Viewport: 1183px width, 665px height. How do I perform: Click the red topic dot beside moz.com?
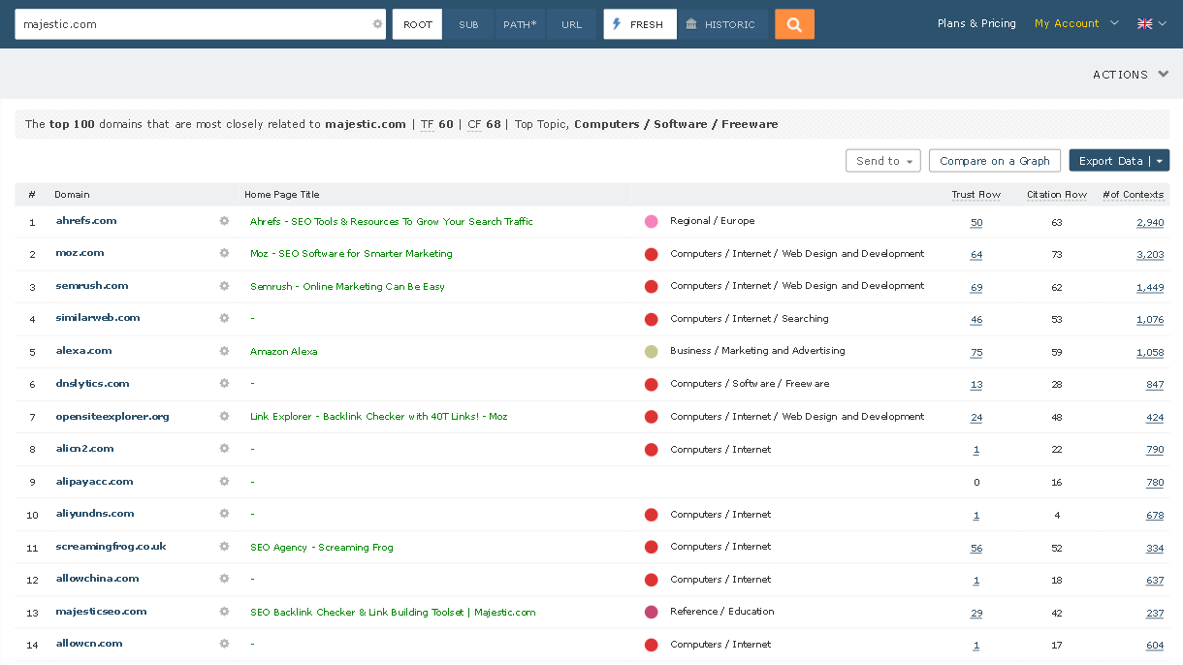(651, 254)
